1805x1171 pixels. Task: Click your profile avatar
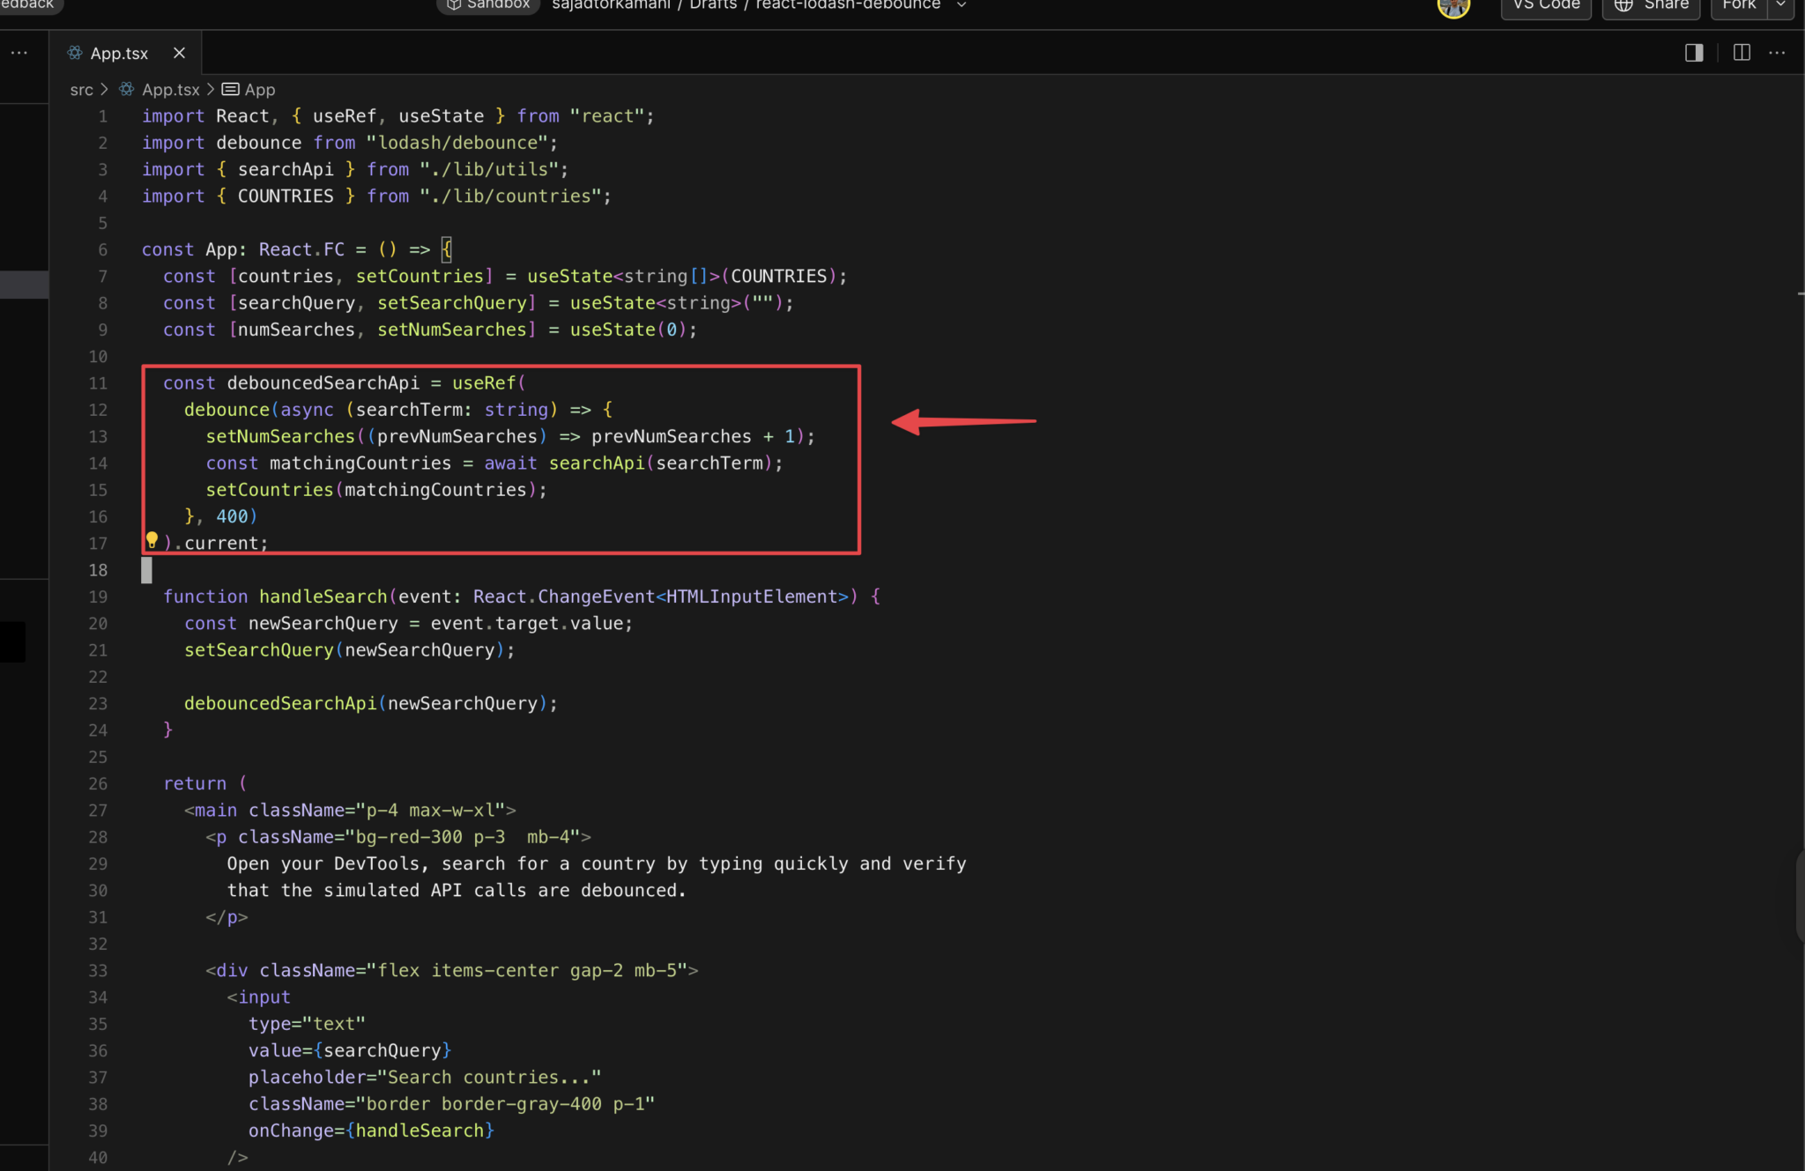click(x=1453, y=8)
